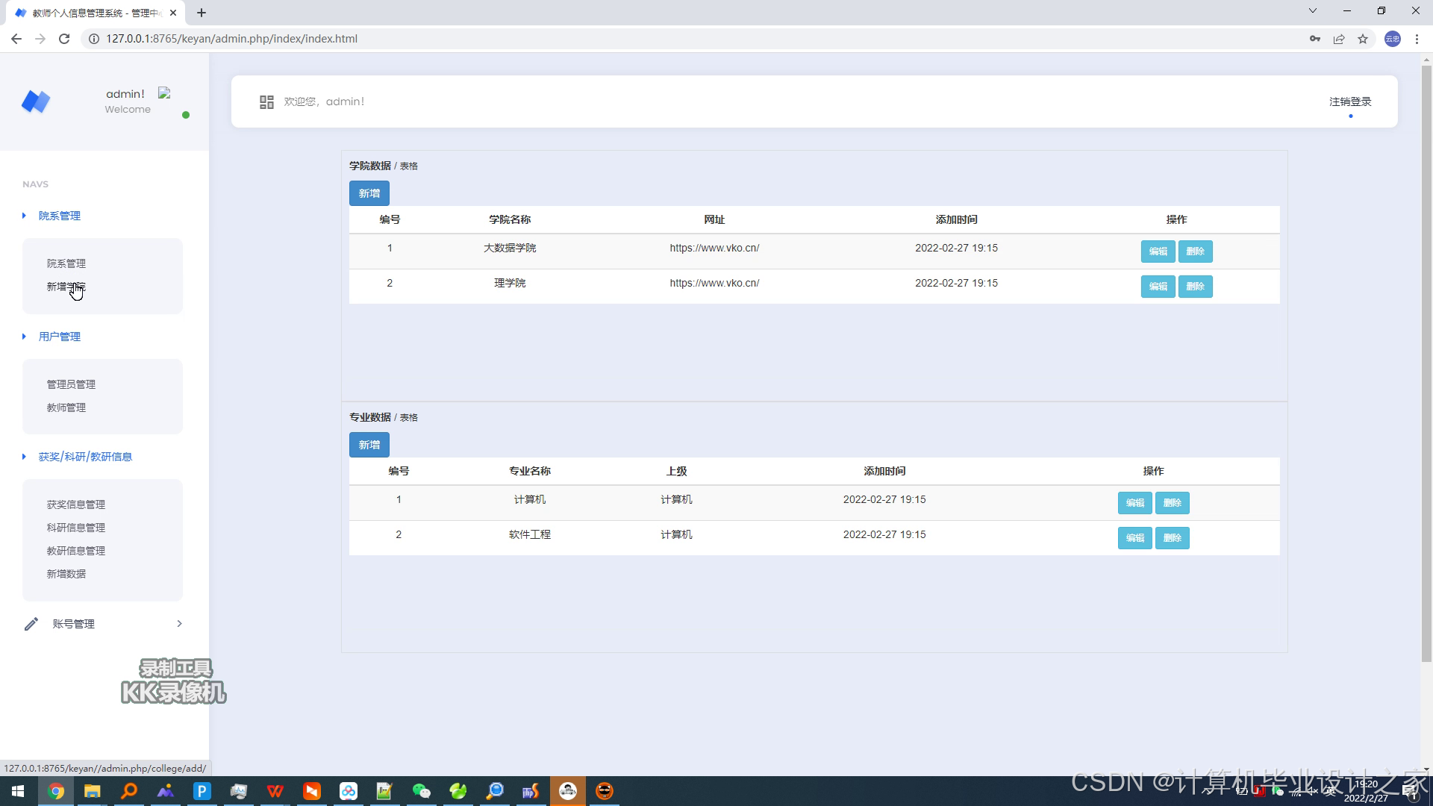Click the volume muted icon in system tray
The height and width of the screenshot is (806, 1433).
coord(1312,792)
